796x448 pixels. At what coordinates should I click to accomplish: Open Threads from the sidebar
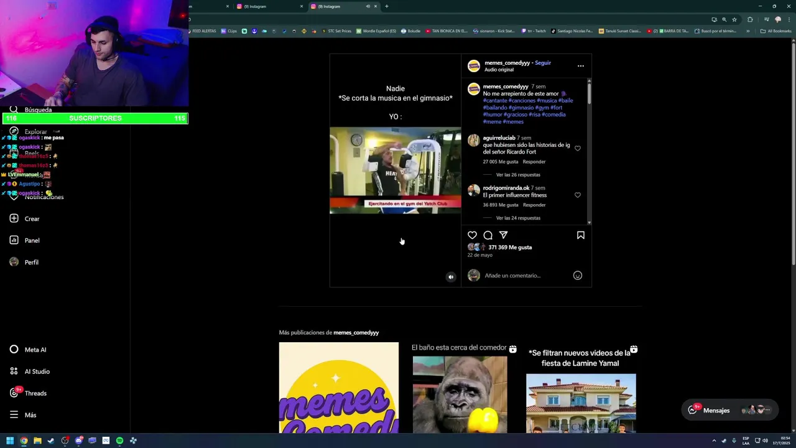[x=28, y=393]
